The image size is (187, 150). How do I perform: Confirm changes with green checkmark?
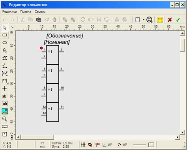pos(178,20)
